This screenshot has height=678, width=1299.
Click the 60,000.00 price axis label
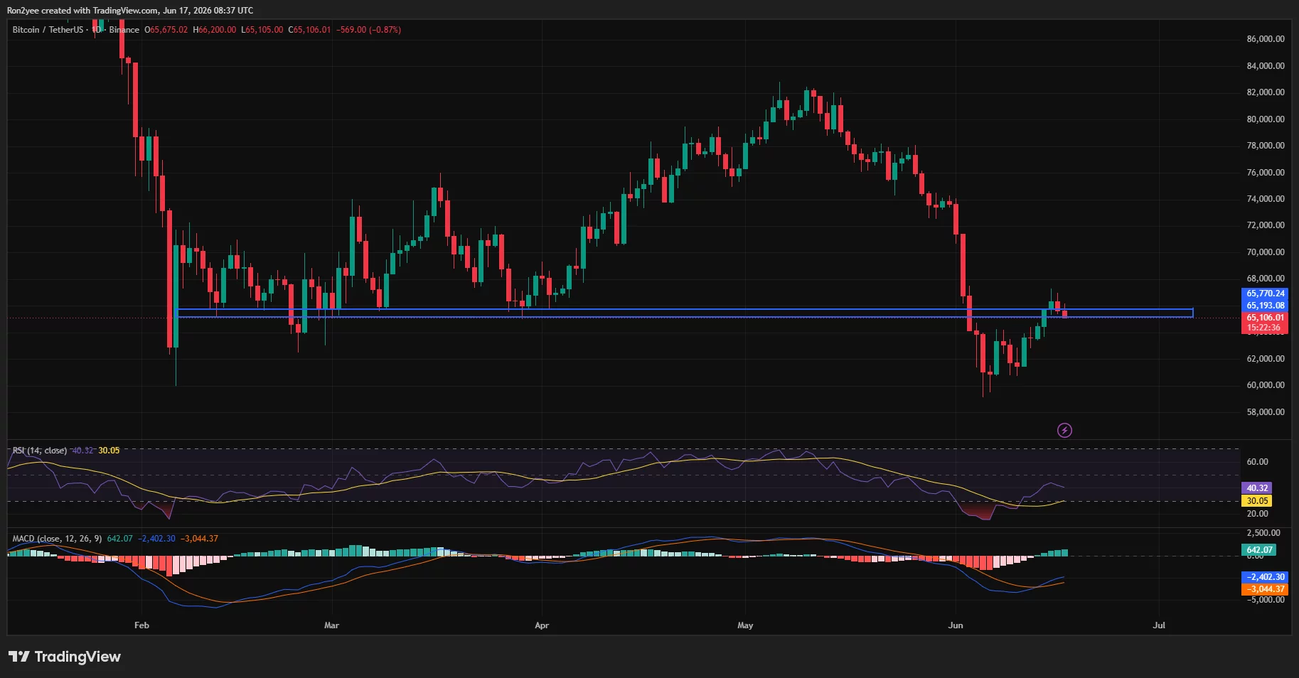click(1266, 385)
